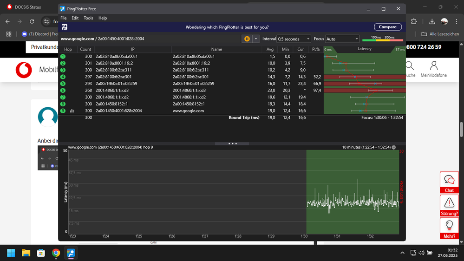Pause the PingPlotter trace

247,39
